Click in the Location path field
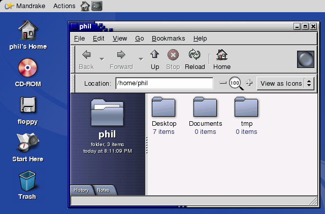Viewport: 325px width, 214px height. tap(164, 83)
